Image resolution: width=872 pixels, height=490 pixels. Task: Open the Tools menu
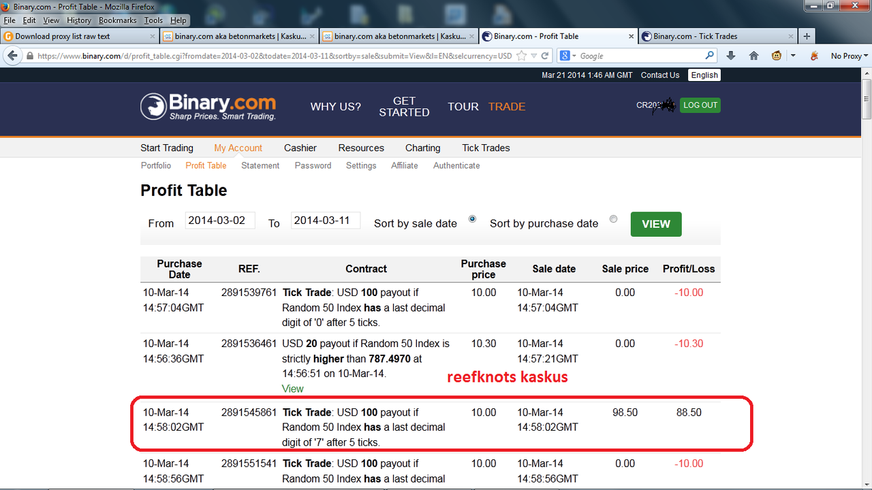point(153,20)
